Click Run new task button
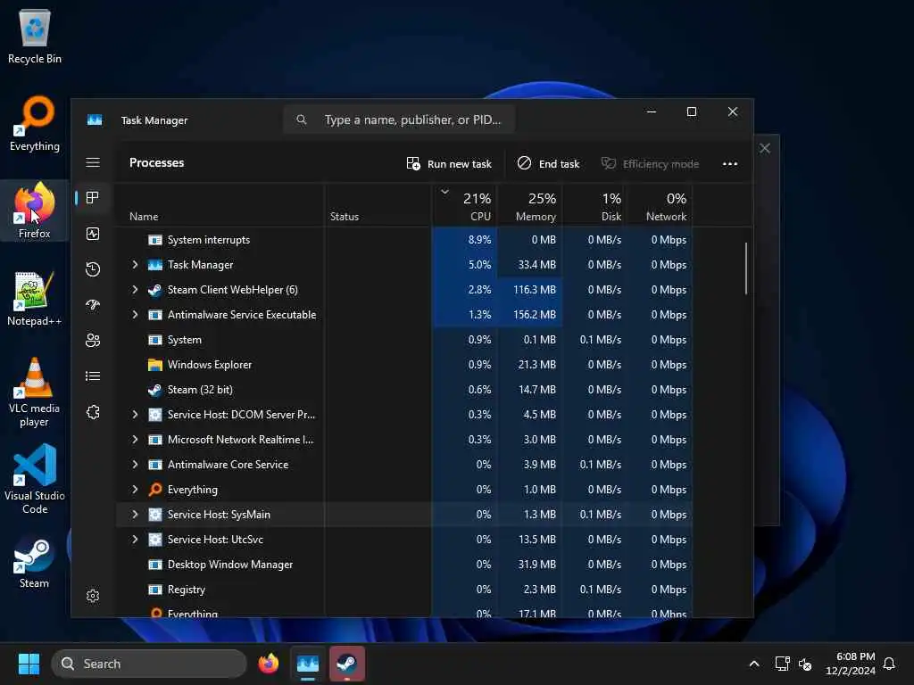 coord(449,164)
